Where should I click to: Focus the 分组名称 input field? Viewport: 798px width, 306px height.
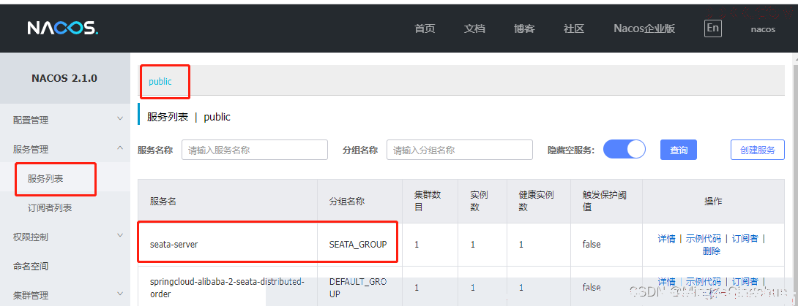point(460,150)
